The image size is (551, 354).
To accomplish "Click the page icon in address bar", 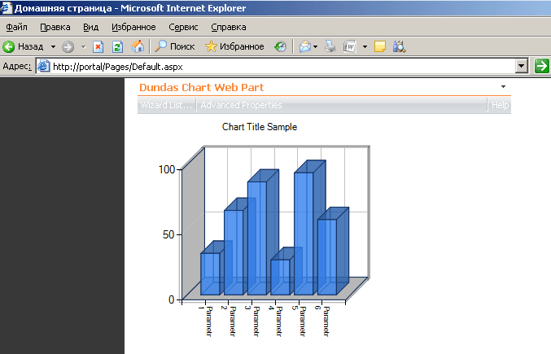I will pos(44,66).
